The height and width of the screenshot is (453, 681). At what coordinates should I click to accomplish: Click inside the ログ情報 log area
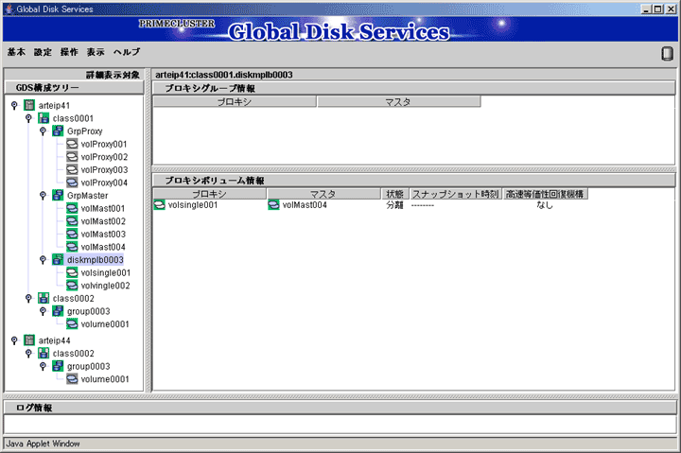tap(340, 424)
